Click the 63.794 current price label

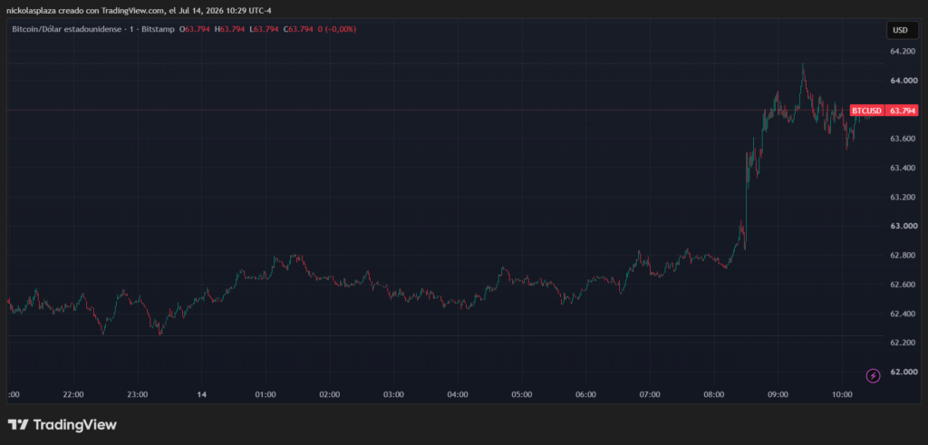tap(904, 111)
